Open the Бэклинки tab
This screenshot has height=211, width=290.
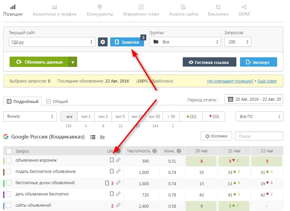(x=218, y=11)
